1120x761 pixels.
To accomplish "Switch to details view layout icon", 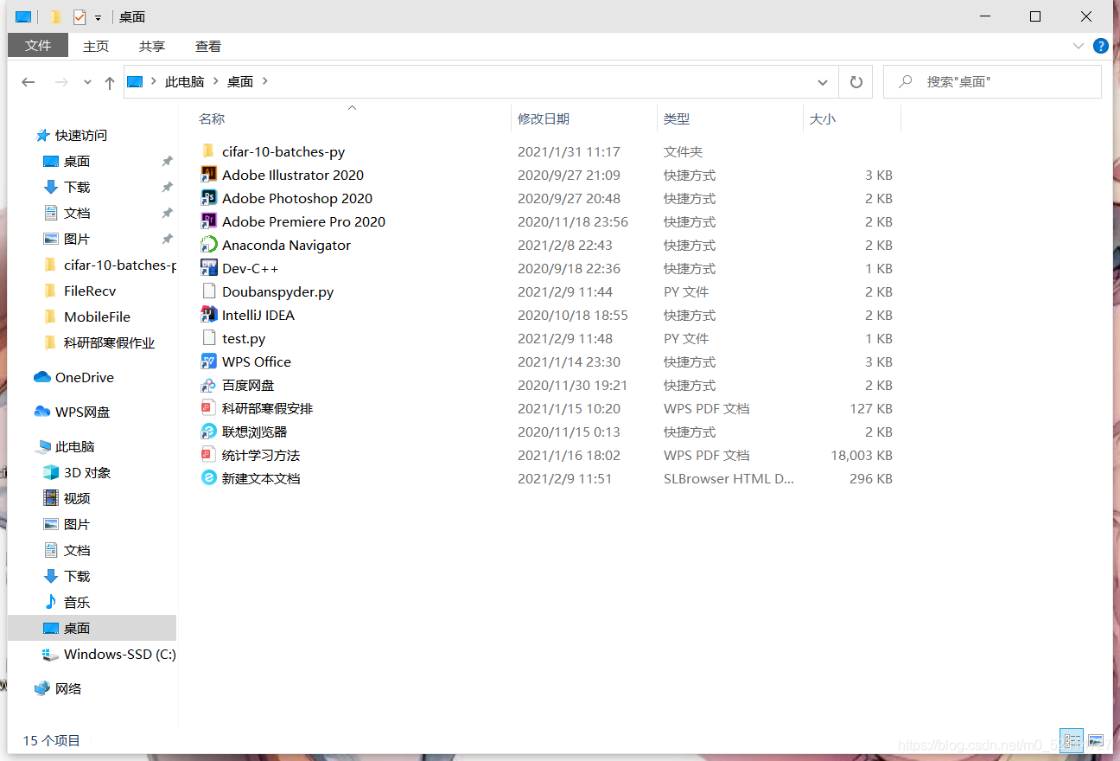I will pyautogui.click(x=1073, y=741).
